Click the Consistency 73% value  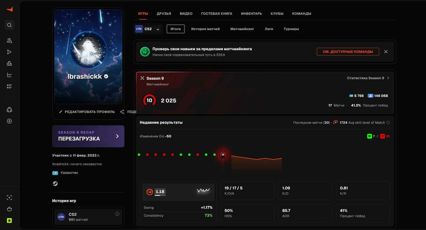(x=208, y=216)
